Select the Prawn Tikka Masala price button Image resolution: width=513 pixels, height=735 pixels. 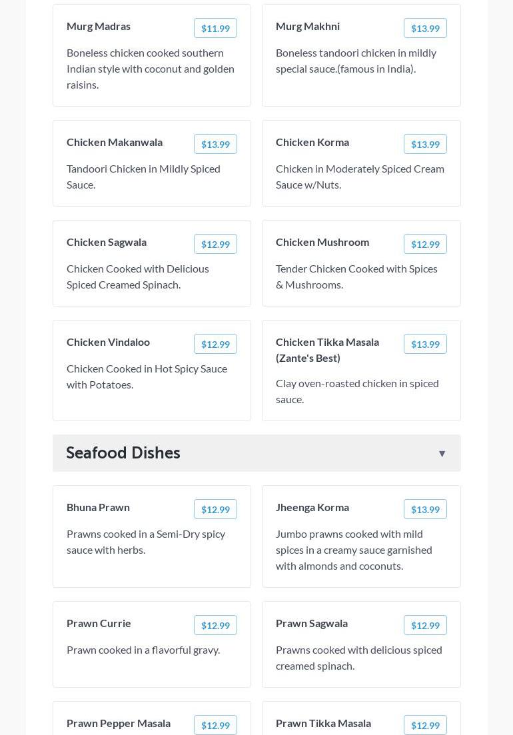pos(425,725)
